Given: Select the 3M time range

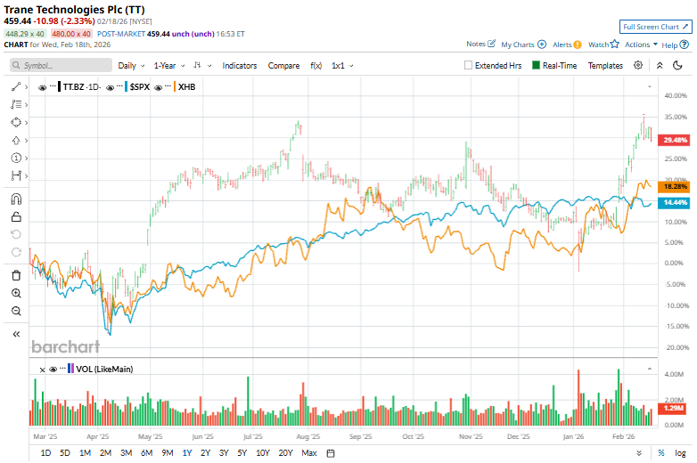Looking at the screenshot, I should pos(127,453).
